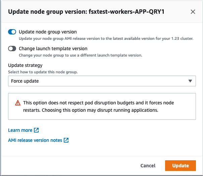The height and width of the screenshot is (176, 203).
Task: Click the launch template description text
Action: [x=80, y=55]
